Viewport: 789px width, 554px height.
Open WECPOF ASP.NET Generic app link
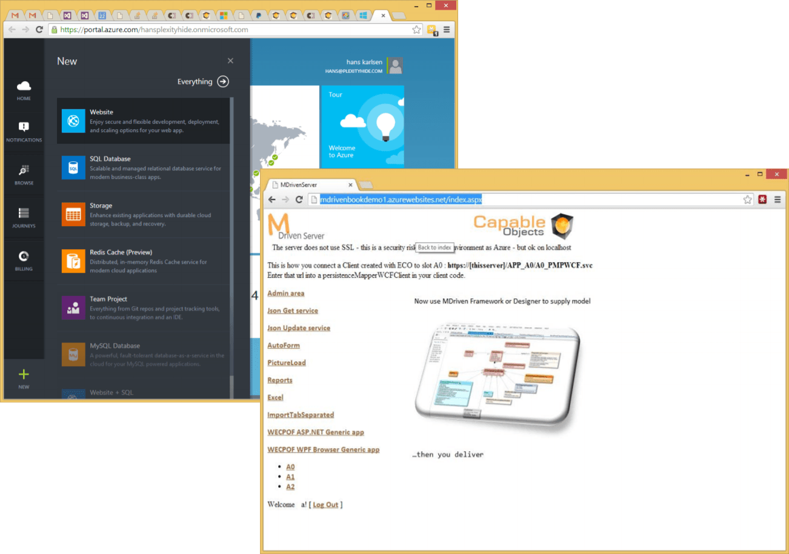coord(316,432)
